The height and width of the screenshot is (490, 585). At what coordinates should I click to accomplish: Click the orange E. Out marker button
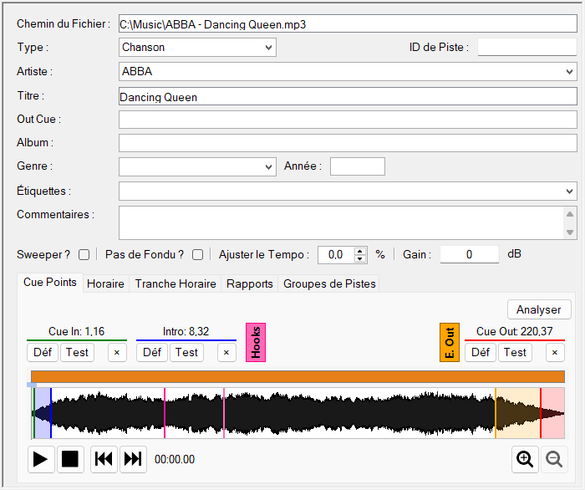point(450,342)
